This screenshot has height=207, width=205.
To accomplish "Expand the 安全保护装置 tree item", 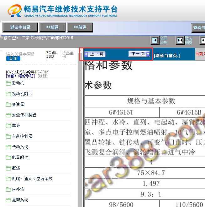I will tap(24, 115).
